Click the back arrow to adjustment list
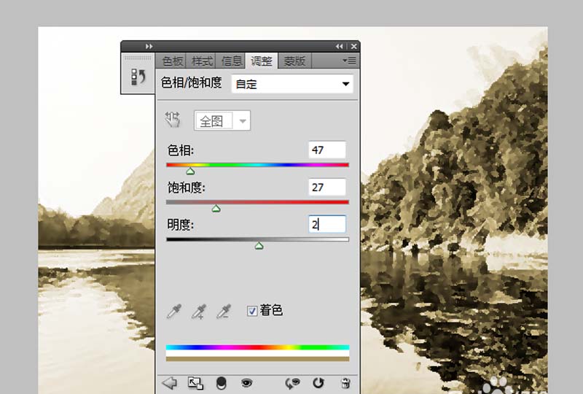Image resolution: width=583 pixels, height=394 pixels. click(170, 383)
